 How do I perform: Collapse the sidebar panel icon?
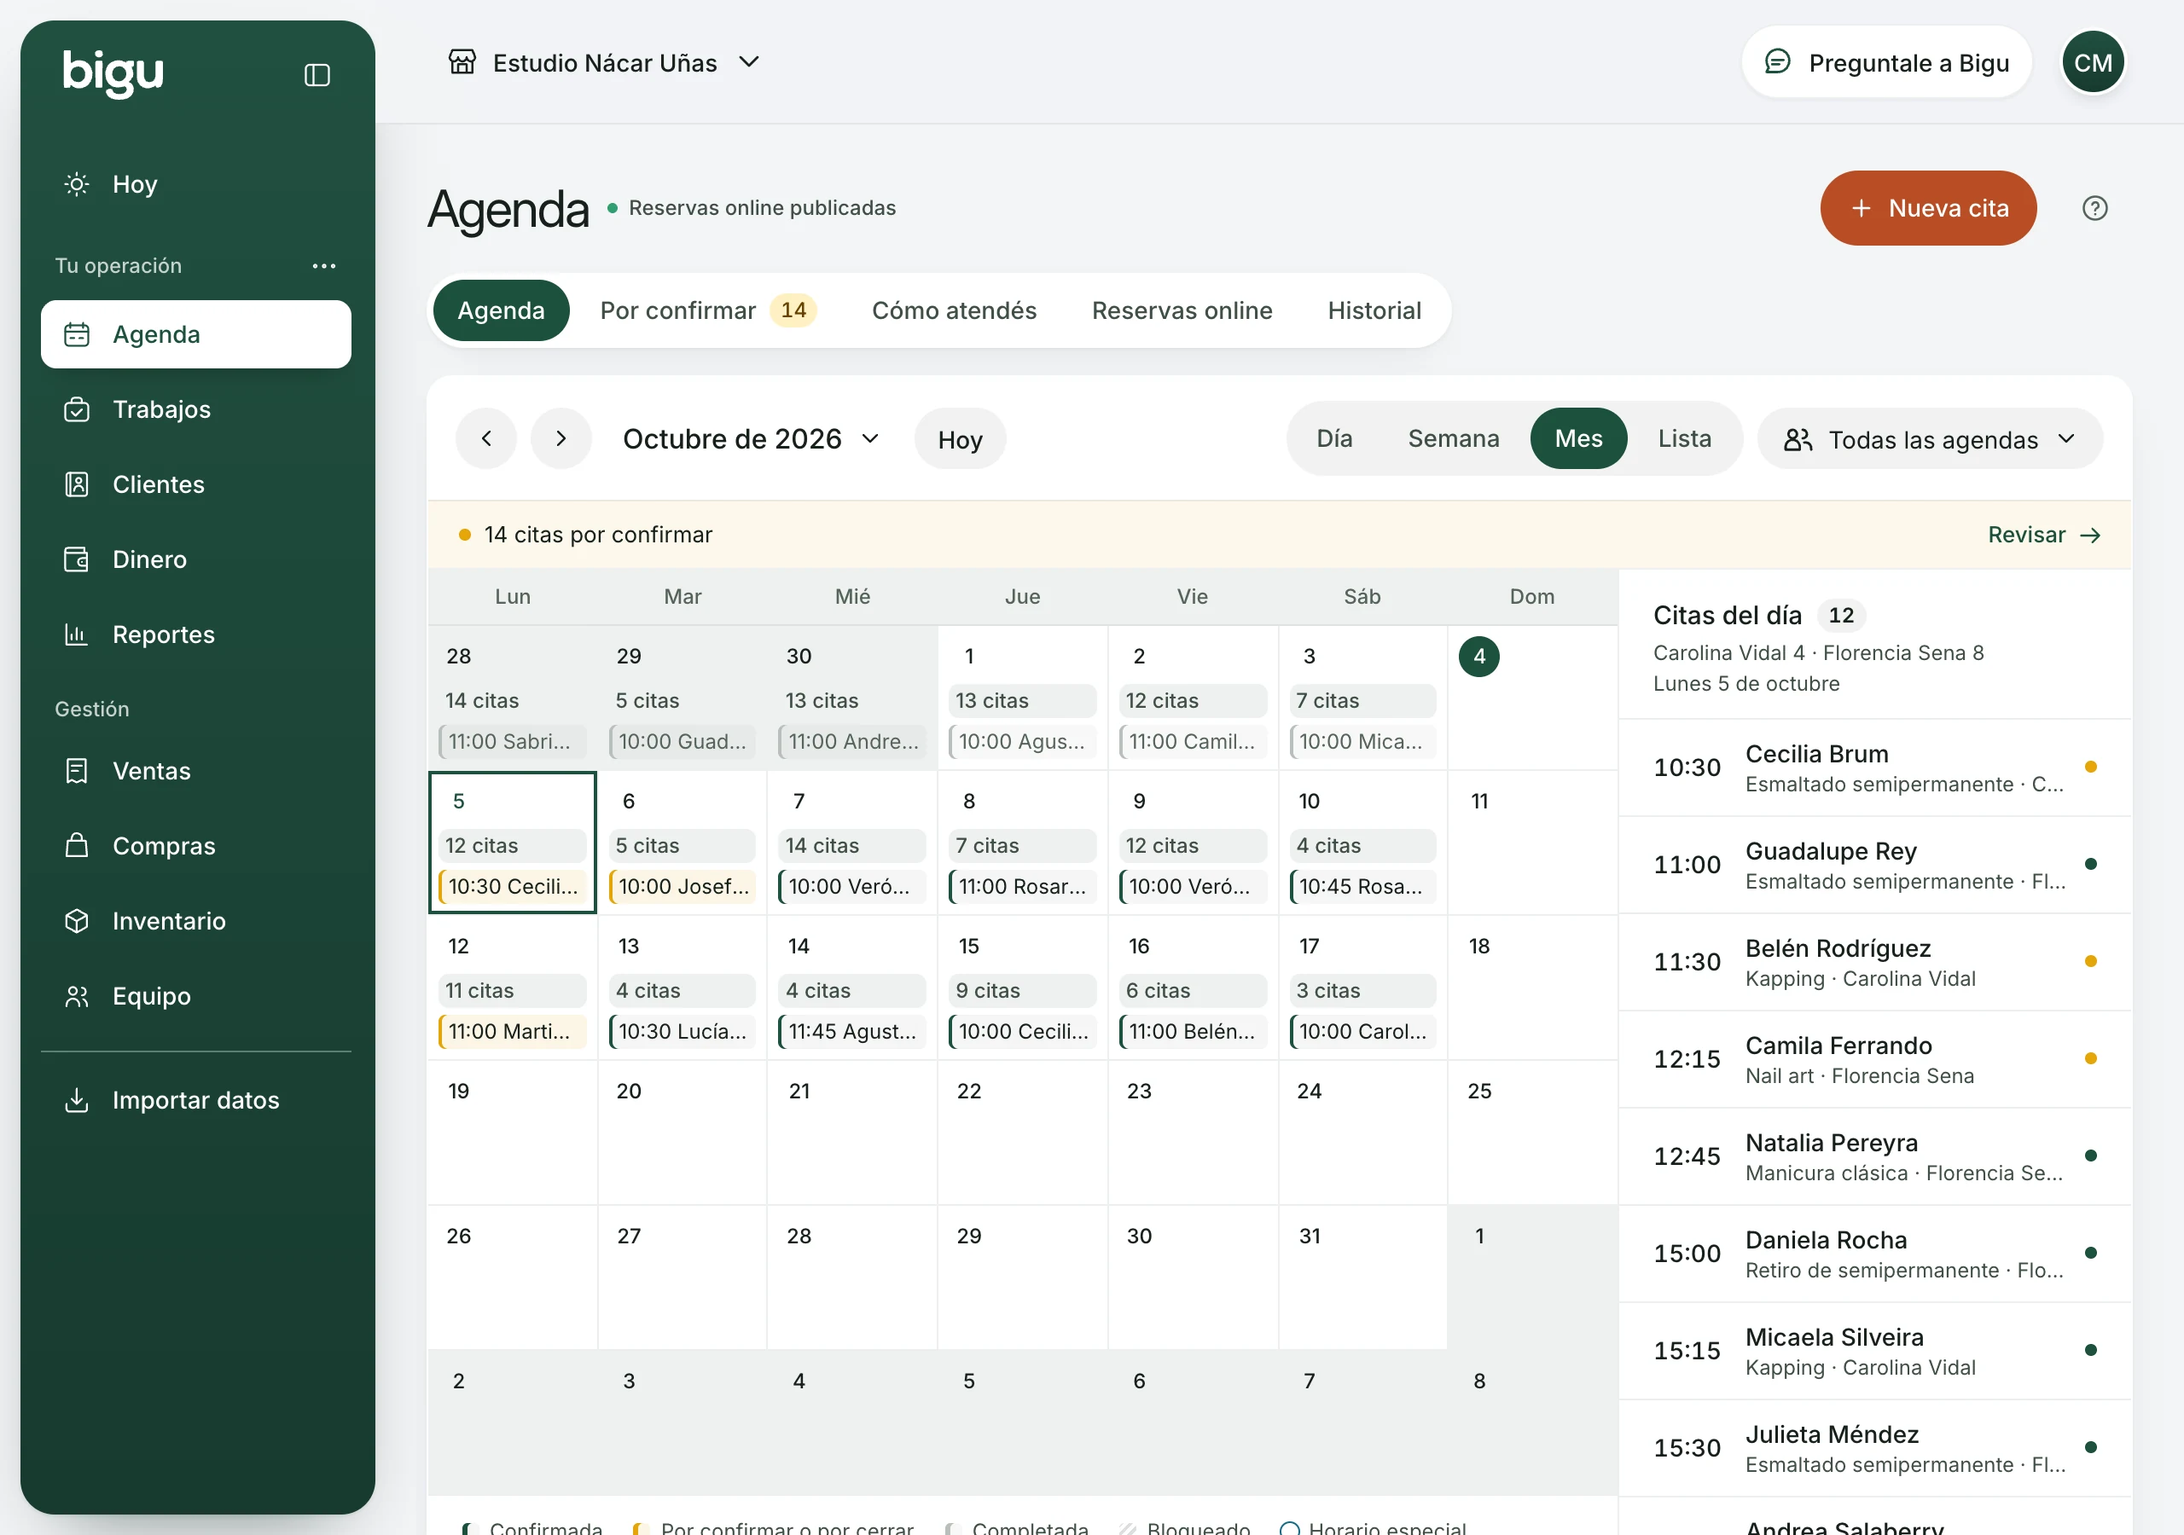[x=317, y=75]
